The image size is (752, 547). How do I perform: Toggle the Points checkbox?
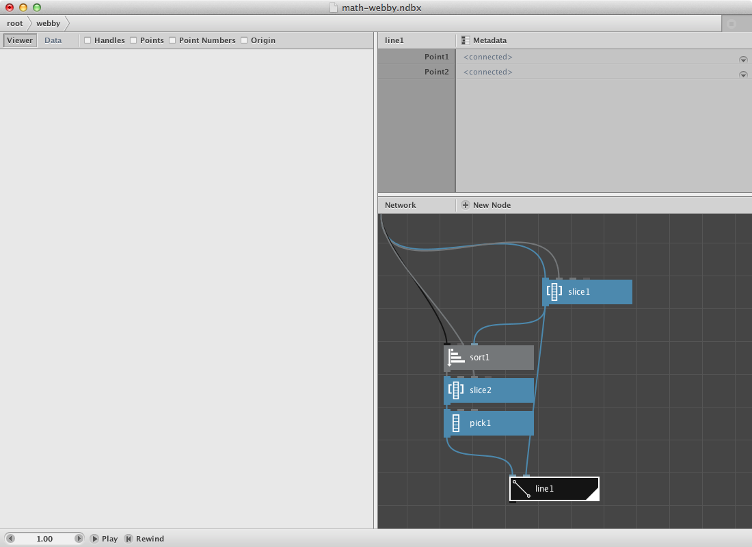(133, 40)
